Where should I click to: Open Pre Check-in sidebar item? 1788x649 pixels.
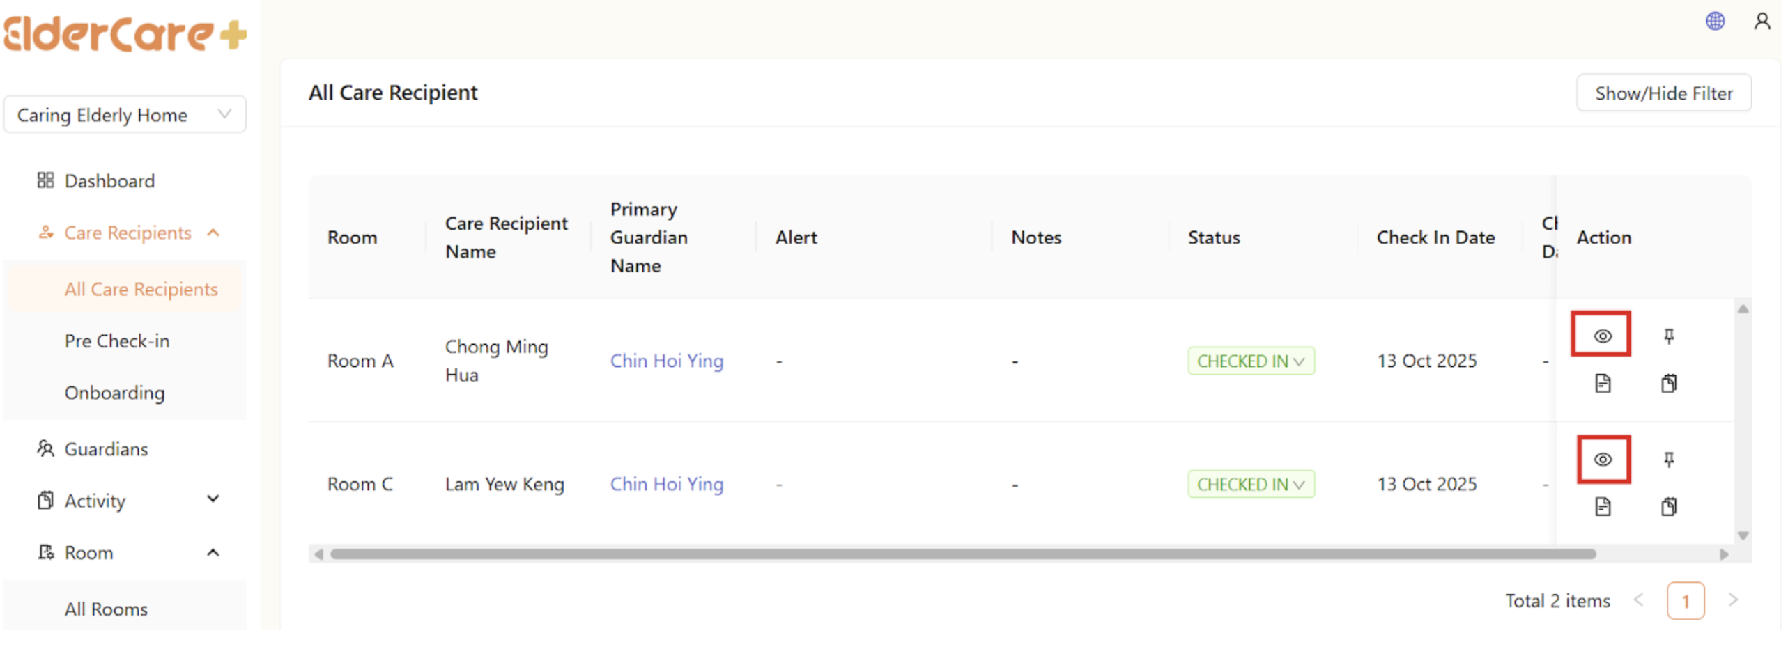point(117,341)
